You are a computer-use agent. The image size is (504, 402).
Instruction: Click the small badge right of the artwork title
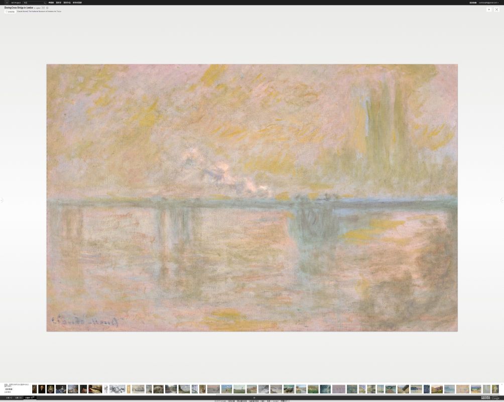43,8
